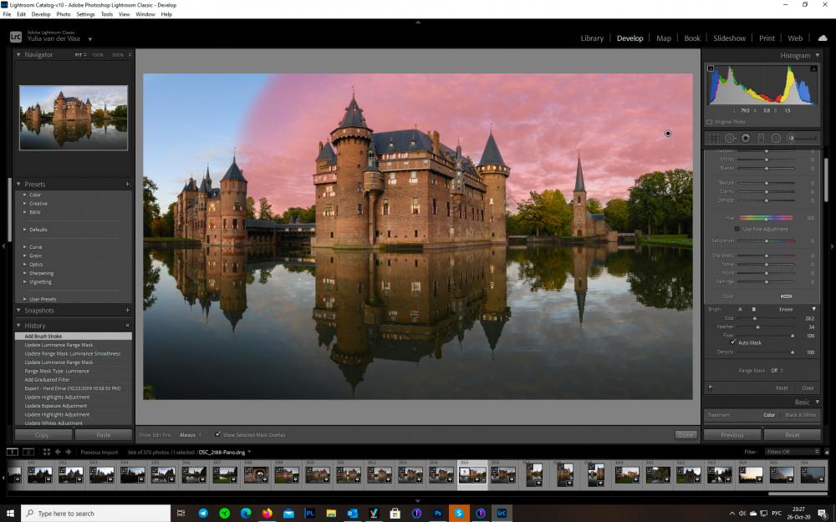The width and height of the screenshot is (836, 522).
Task: Add a new preset with plus icon
Action: coord(127,185)
